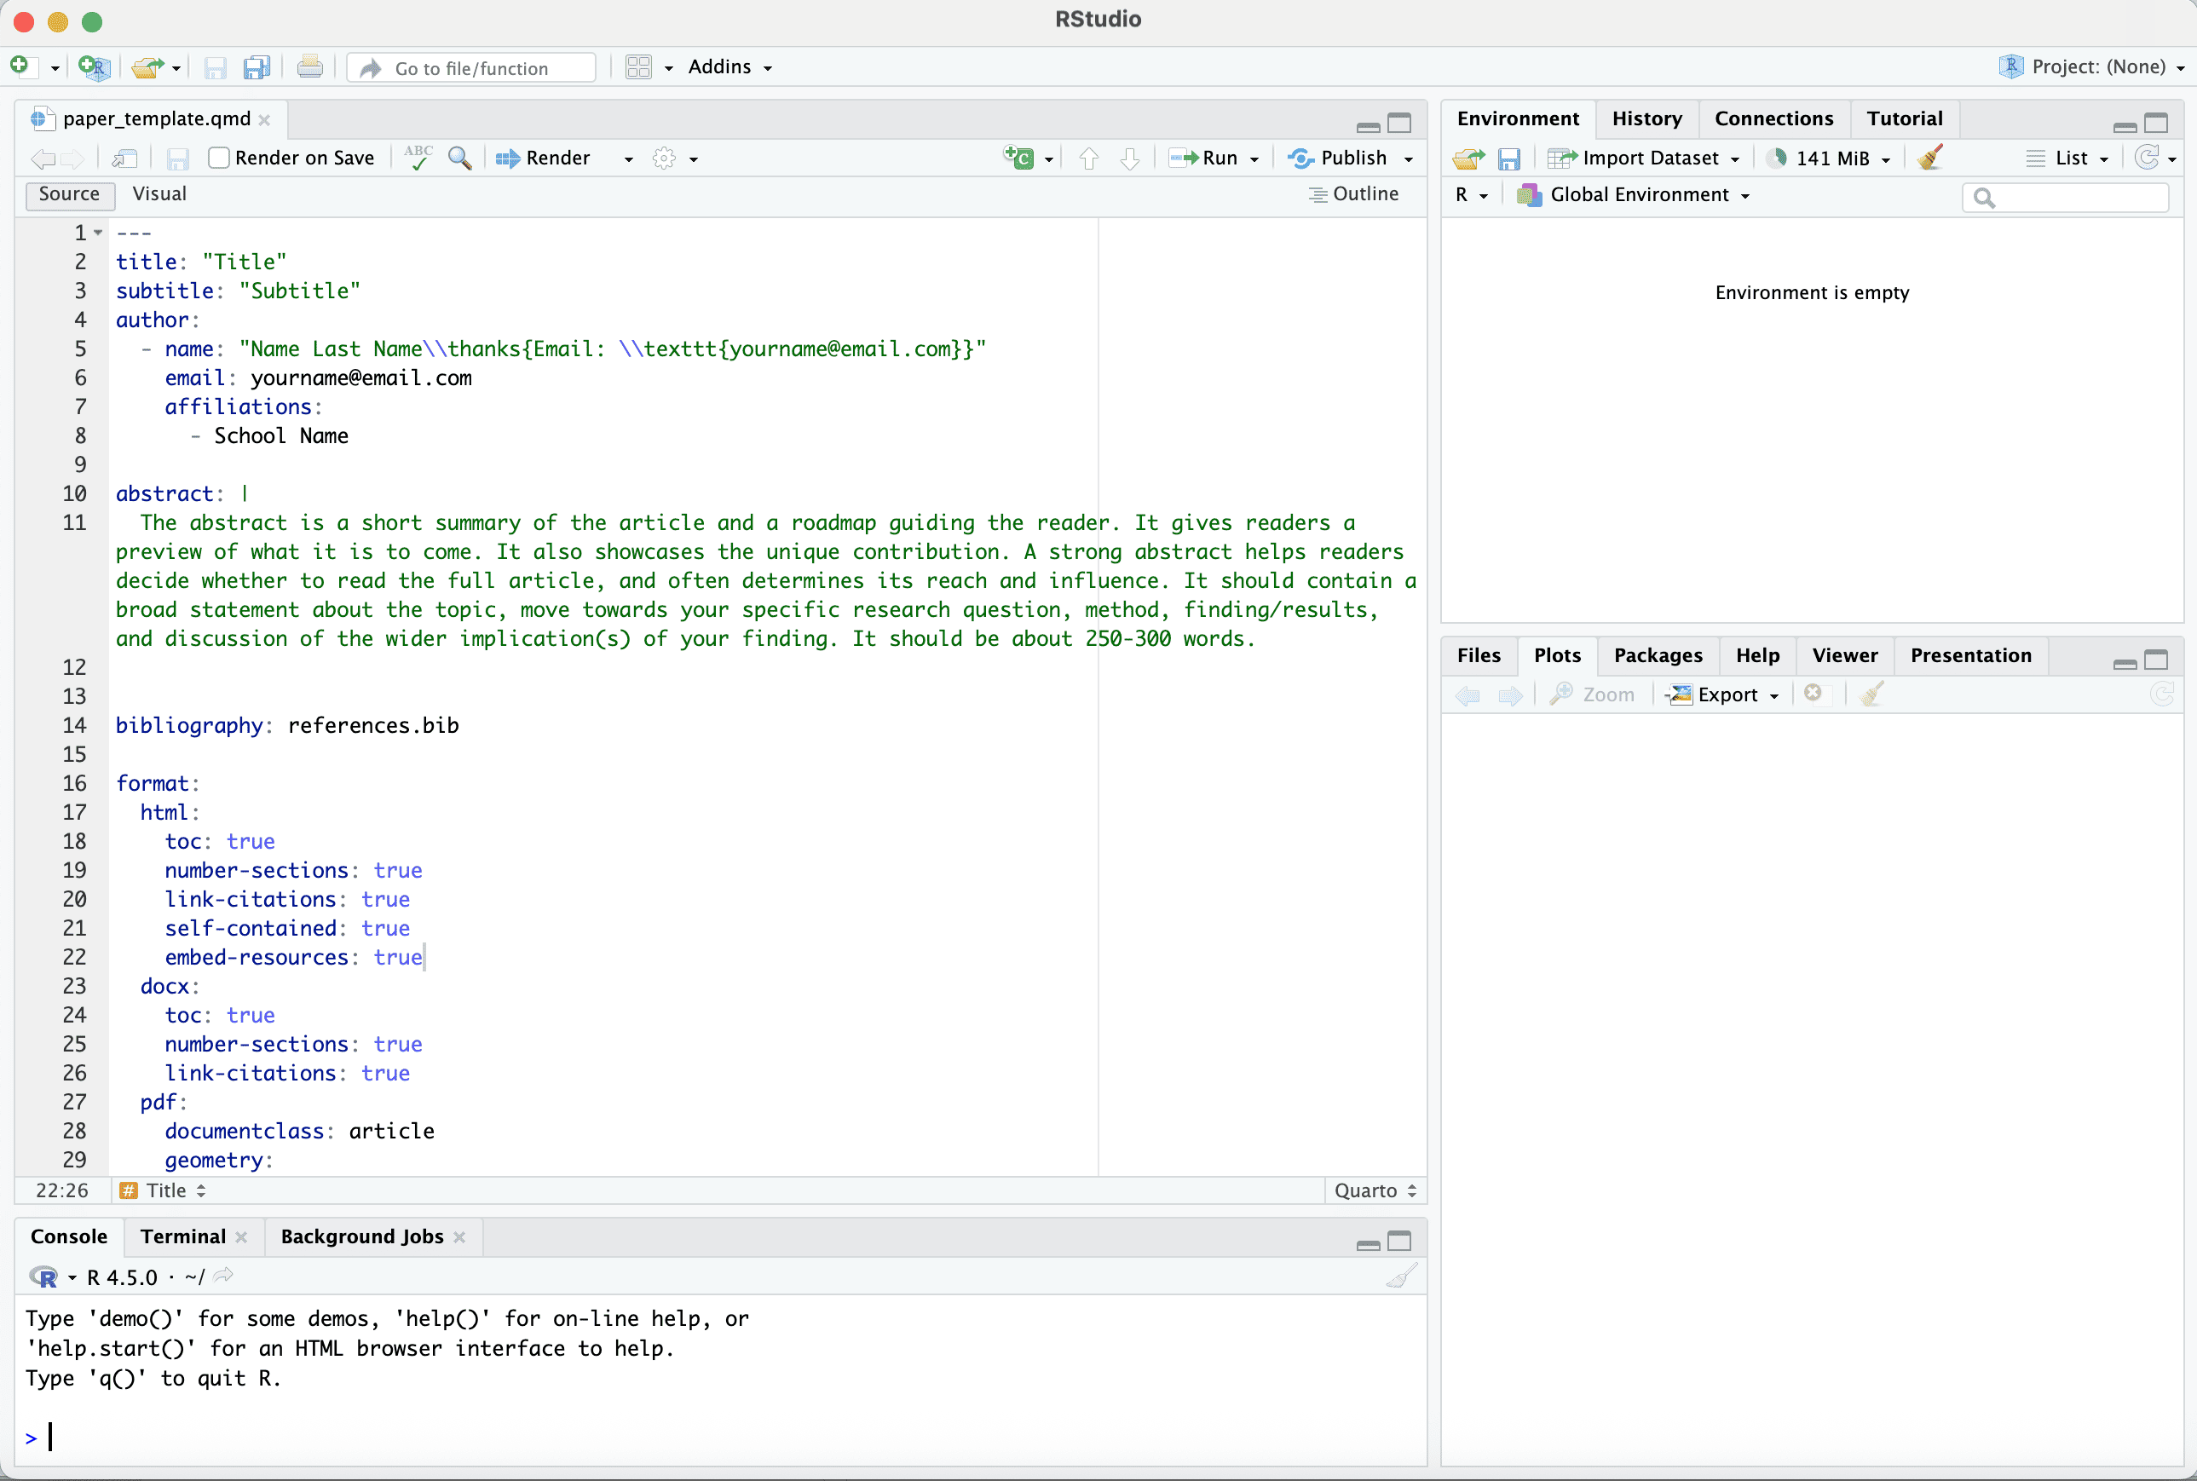Click the insert new code chunk icon
This screenshot has width=2197, height=1481.
click(x=1019, y=158)
